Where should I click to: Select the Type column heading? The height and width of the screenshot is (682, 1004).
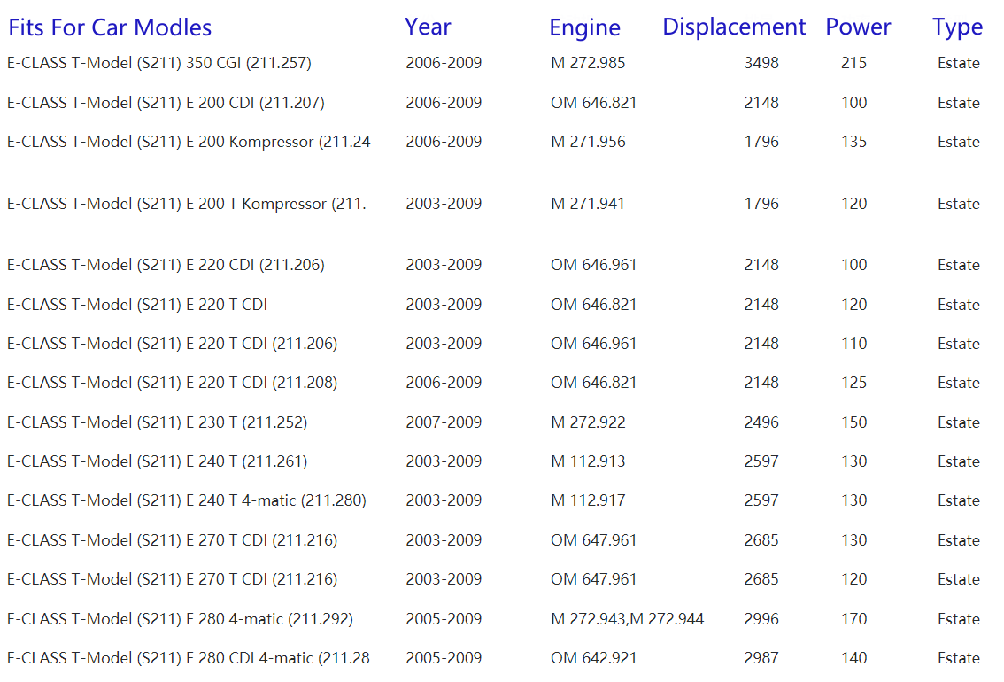point(957,27)
